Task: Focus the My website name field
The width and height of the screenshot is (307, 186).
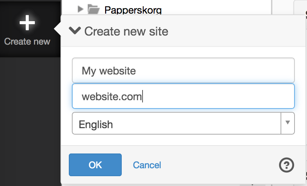Action: tap(183, 70)
